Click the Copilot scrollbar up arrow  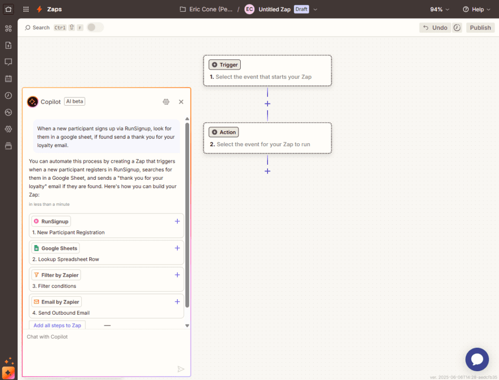tap(187, 119)
